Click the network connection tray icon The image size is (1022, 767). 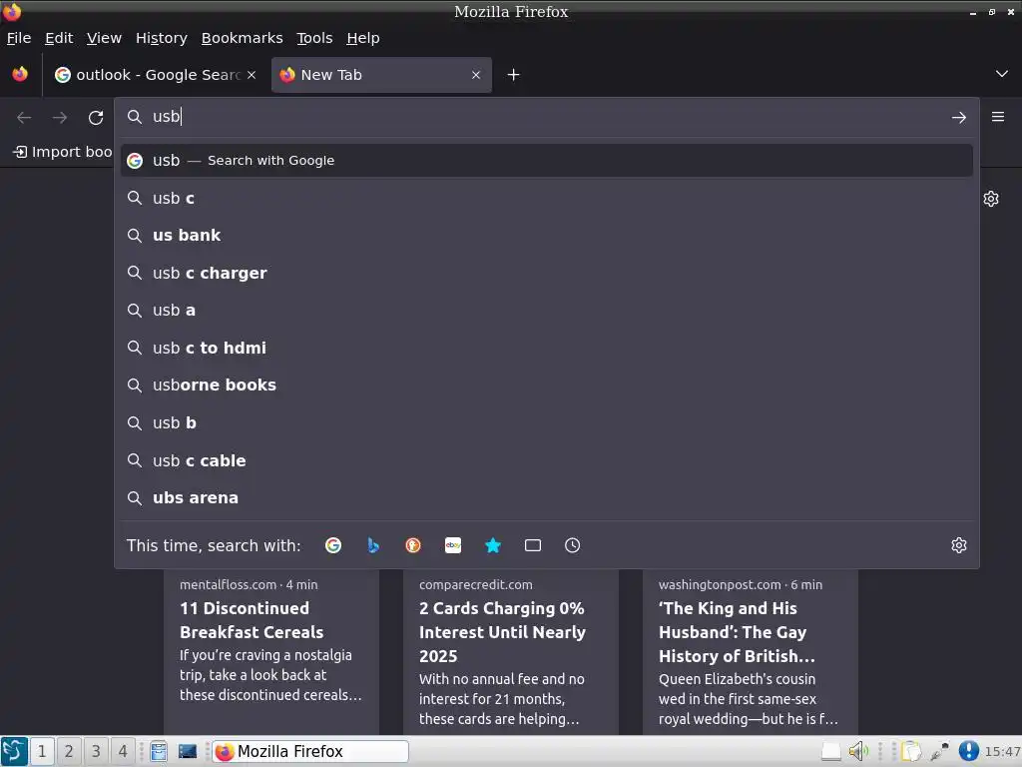pyautogui.click(x=940, y=751)
